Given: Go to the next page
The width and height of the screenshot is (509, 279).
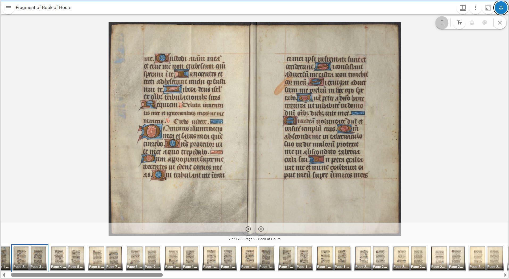Looking at the screenshot, I should (x=261, y=229).
